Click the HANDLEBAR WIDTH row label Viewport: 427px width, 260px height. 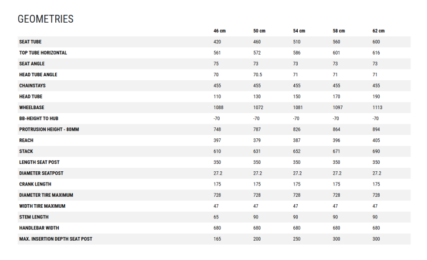point(39,228)
